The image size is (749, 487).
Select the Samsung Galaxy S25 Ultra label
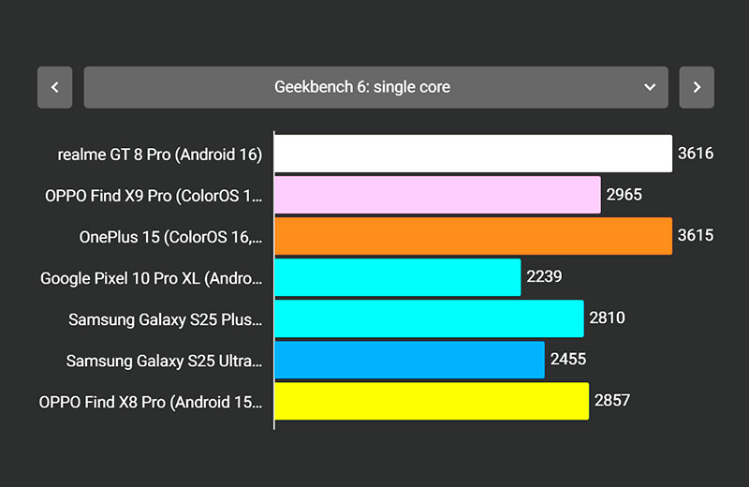pyautogui.click(x=165, y=361)
